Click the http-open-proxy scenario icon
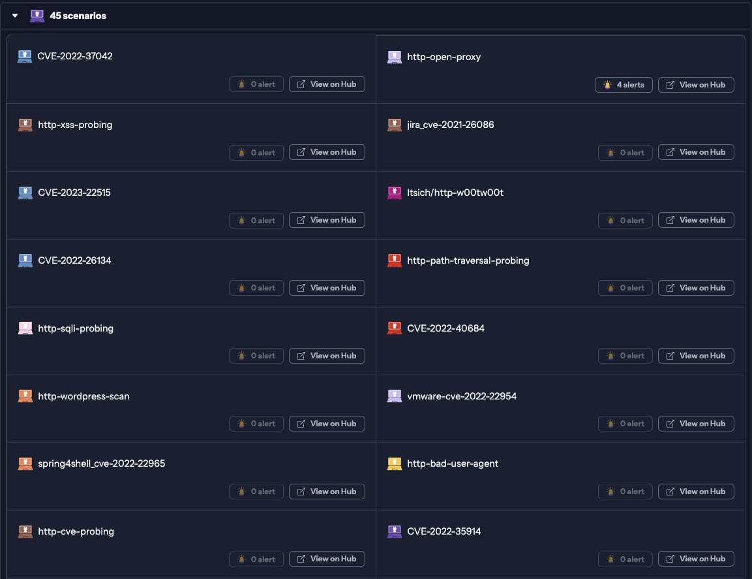Viewport: 752px width, 579px height. coord(394,57)
